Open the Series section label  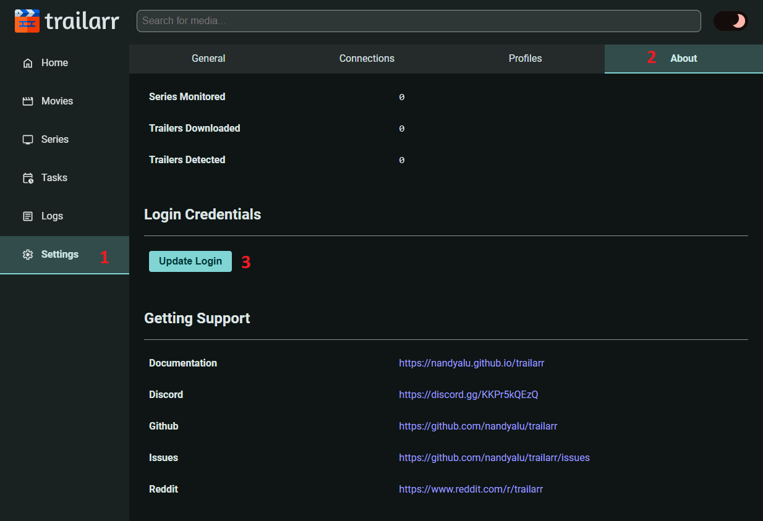(55, 140)
